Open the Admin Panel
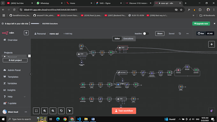This screenshot has height=122, width=217. click(14, 70)
